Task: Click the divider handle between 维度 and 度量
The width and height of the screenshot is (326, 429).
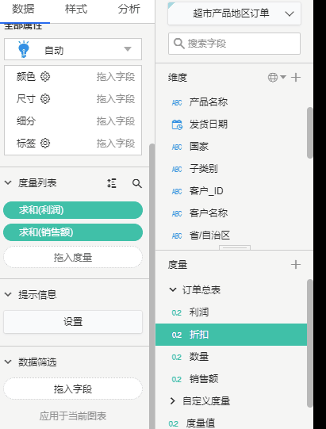Action: pyautogui.click(x=235, y=247)
